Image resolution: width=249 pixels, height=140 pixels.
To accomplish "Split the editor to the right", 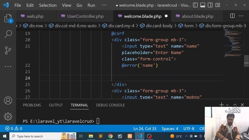I will pos(232,16).
